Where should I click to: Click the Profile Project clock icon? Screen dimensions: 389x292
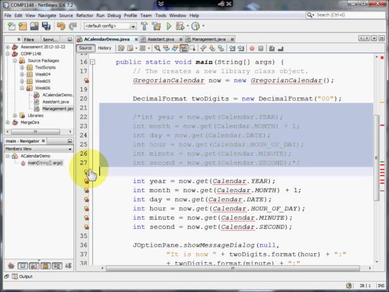tap(196, 26)
